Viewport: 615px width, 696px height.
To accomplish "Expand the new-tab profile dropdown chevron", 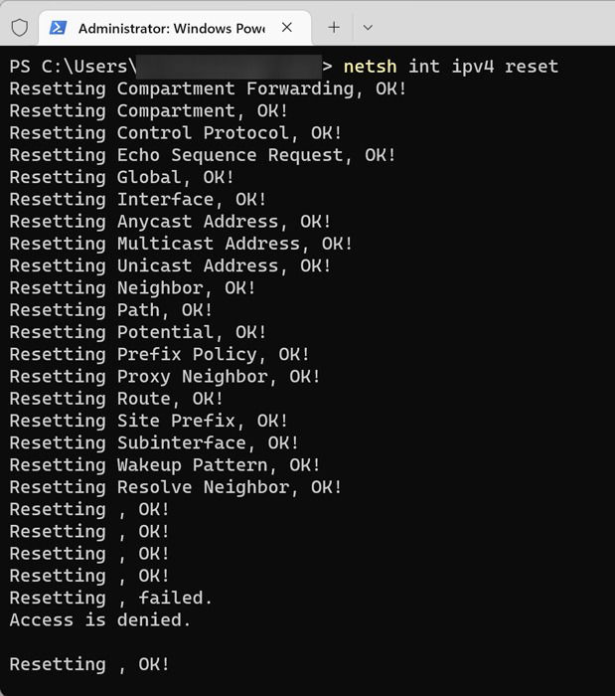I will [x=368, y=28].
